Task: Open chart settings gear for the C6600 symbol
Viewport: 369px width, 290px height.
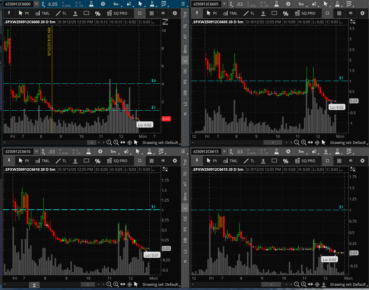Action: pos(103,4)
